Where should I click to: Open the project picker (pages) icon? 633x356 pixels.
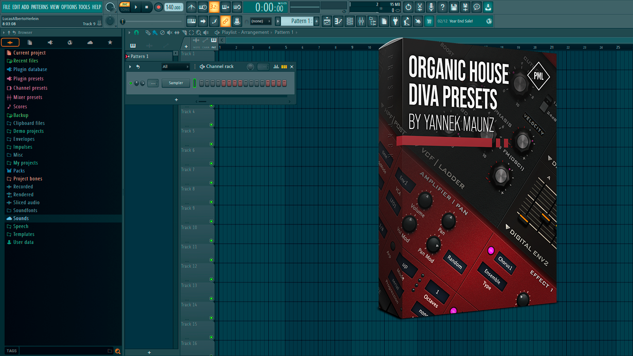[384, 21]
